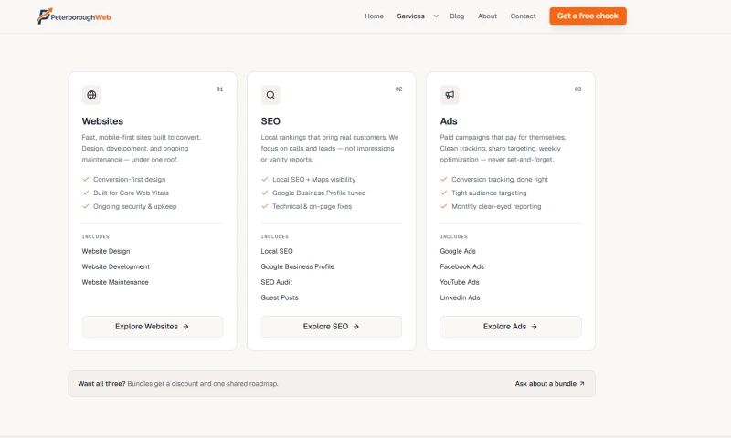Image resolution: width=731 pixels, height=438 pixels.
Task: Go to Home in navigation
Action: 374,16
